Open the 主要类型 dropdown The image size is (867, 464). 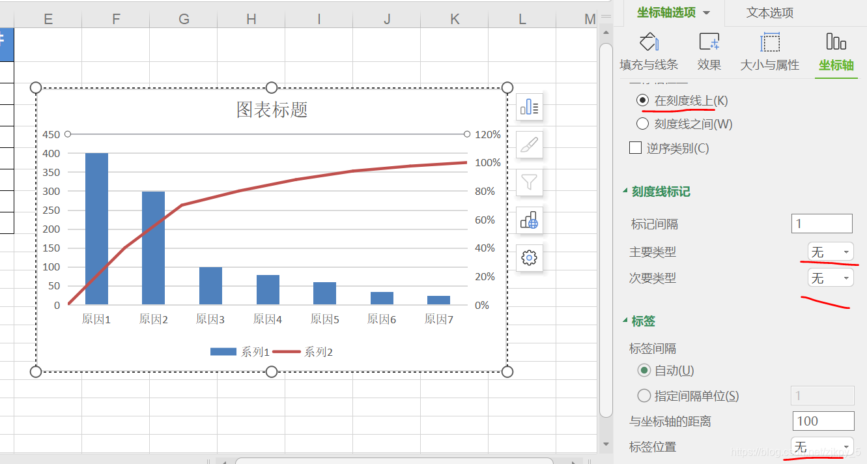click(x=830, y=252)
